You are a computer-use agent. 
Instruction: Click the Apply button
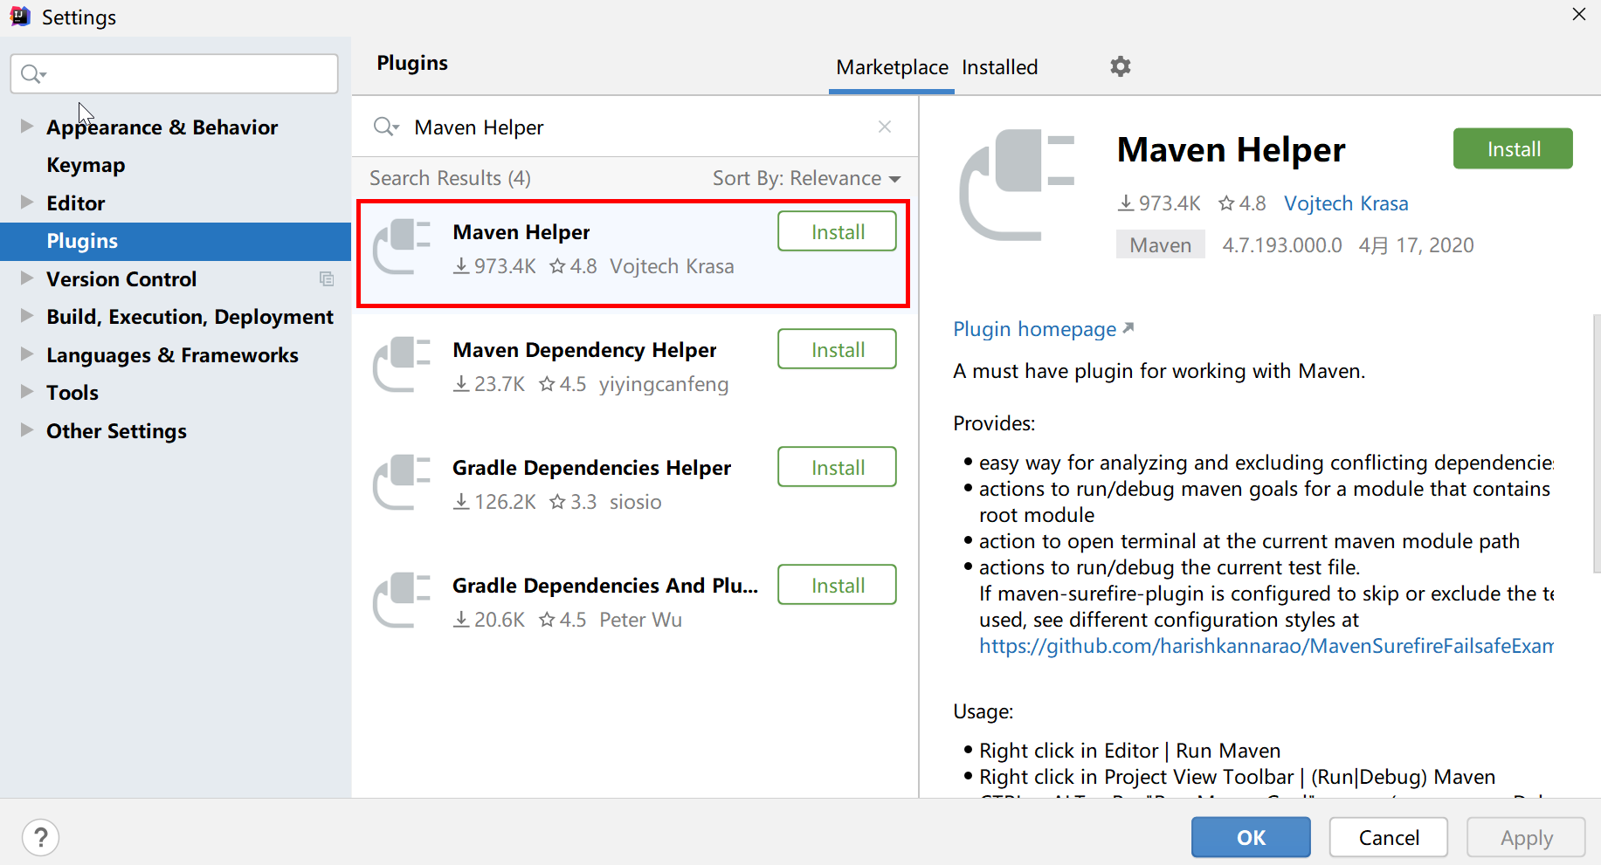tap(1527, 837)
